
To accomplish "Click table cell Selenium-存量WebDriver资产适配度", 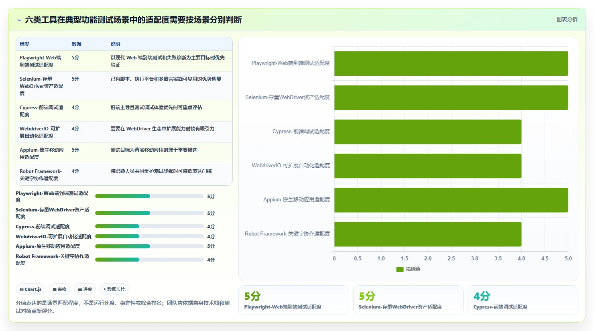I will click(42, 86).
